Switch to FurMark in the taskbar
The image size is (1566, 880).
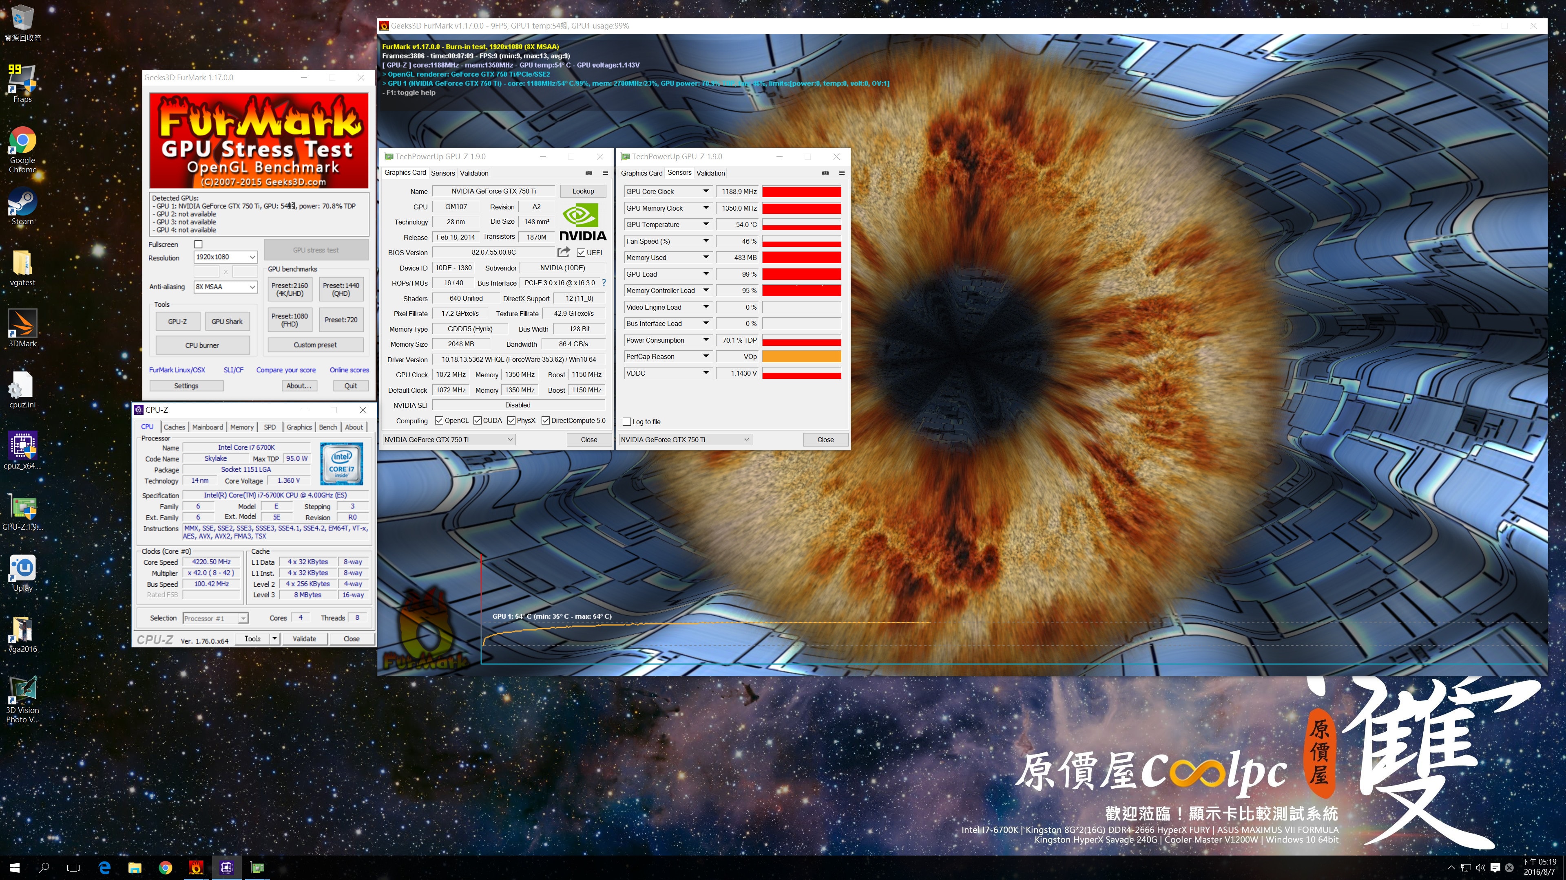pos(196,868)
